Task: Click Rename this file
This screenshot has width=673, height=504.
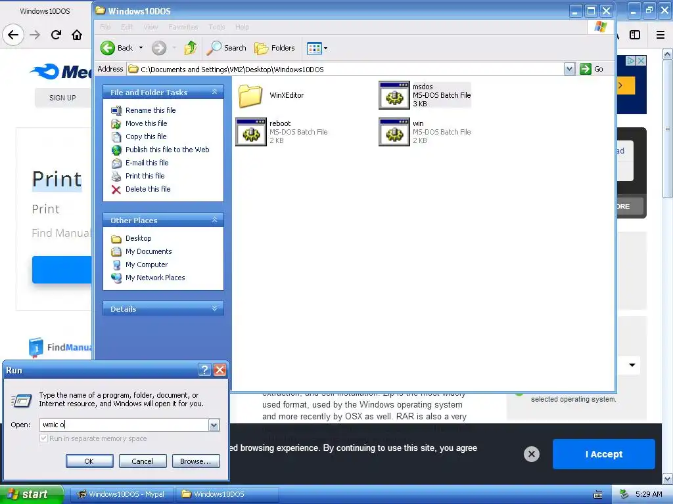Action: 151,110
